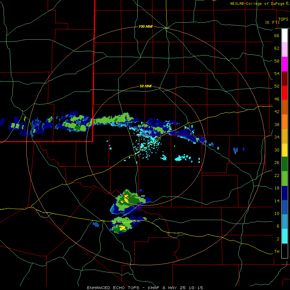The height and width of the screenshot is (290, 290).
Task: Click the legend value '6'
Action: click(278, 226)
